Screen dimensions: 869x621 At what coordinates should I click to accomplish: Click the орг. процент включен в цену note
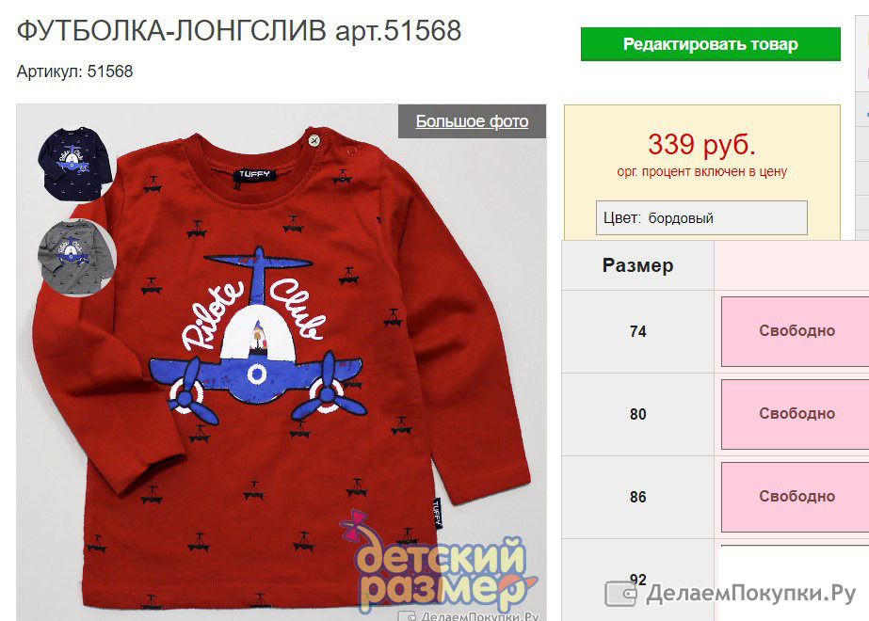pos(701,172)
